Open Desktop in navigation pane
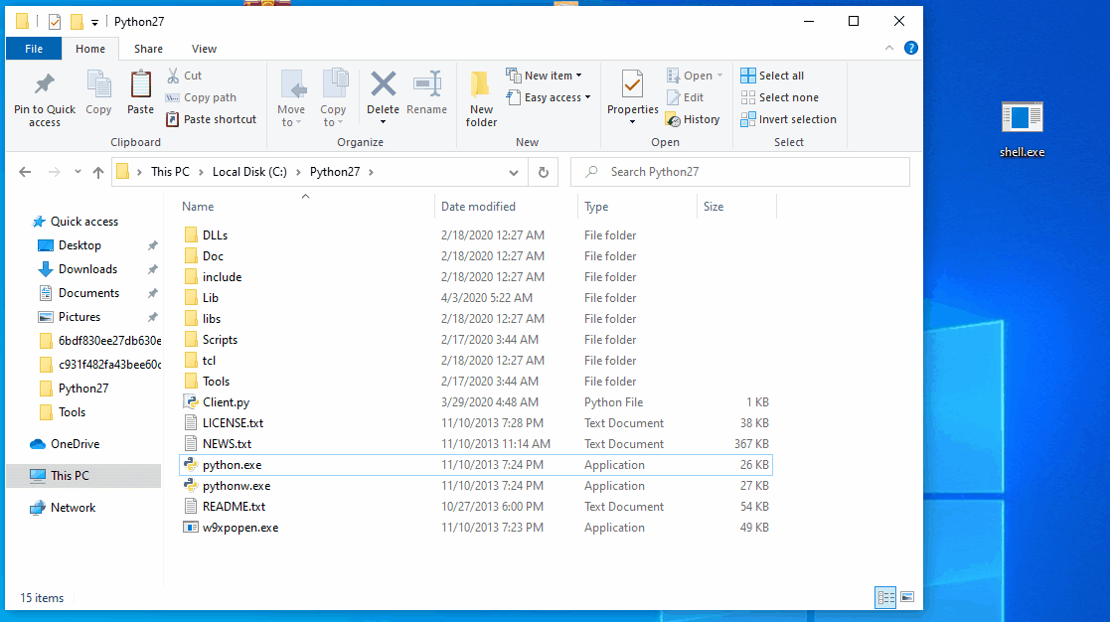 click(79, 245)
